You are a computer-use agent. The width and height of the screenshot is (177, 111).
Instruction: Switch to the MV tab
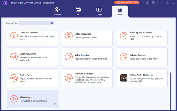click(78, 11)
